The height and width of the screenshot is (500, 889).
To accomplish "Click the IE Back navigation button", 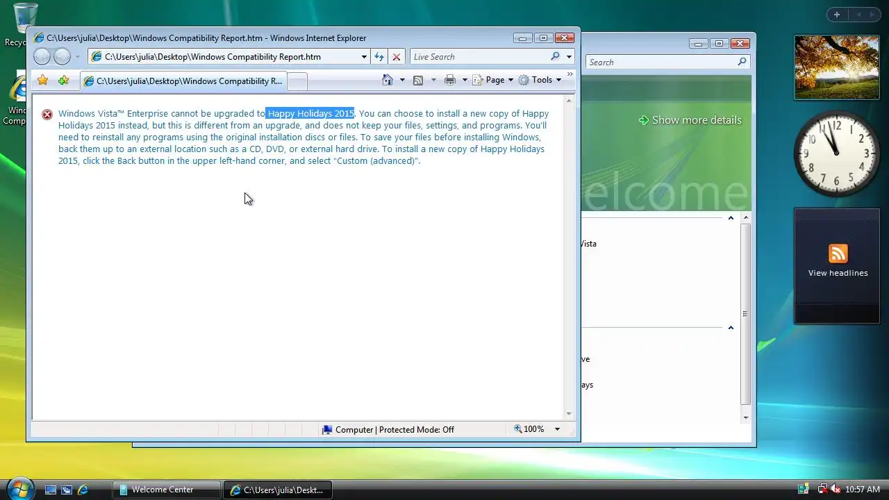I will (42, 57).
